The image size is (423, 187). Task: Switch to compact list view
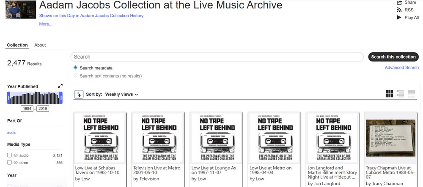click(412, 93)
